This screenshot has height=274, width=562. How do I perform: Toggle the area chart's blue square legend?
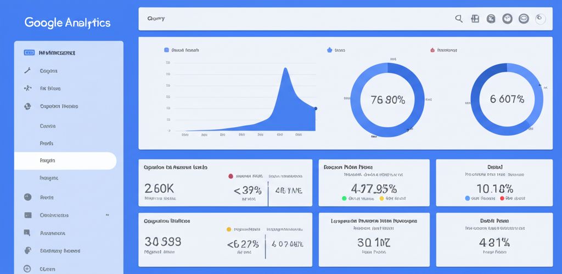(166, 50)
